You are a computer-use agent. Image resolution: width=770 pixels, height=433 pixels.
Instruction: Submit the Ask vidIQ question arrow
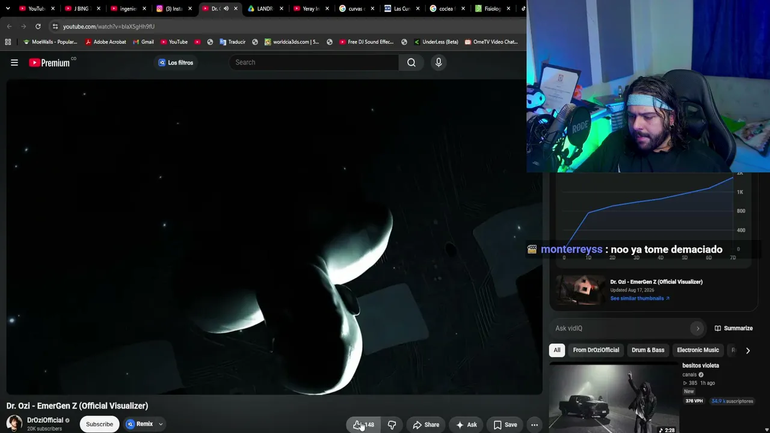[698, 328]
